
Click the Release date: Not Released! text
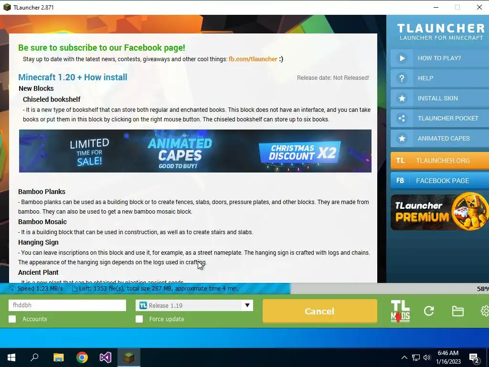click(x=333, y=78)
